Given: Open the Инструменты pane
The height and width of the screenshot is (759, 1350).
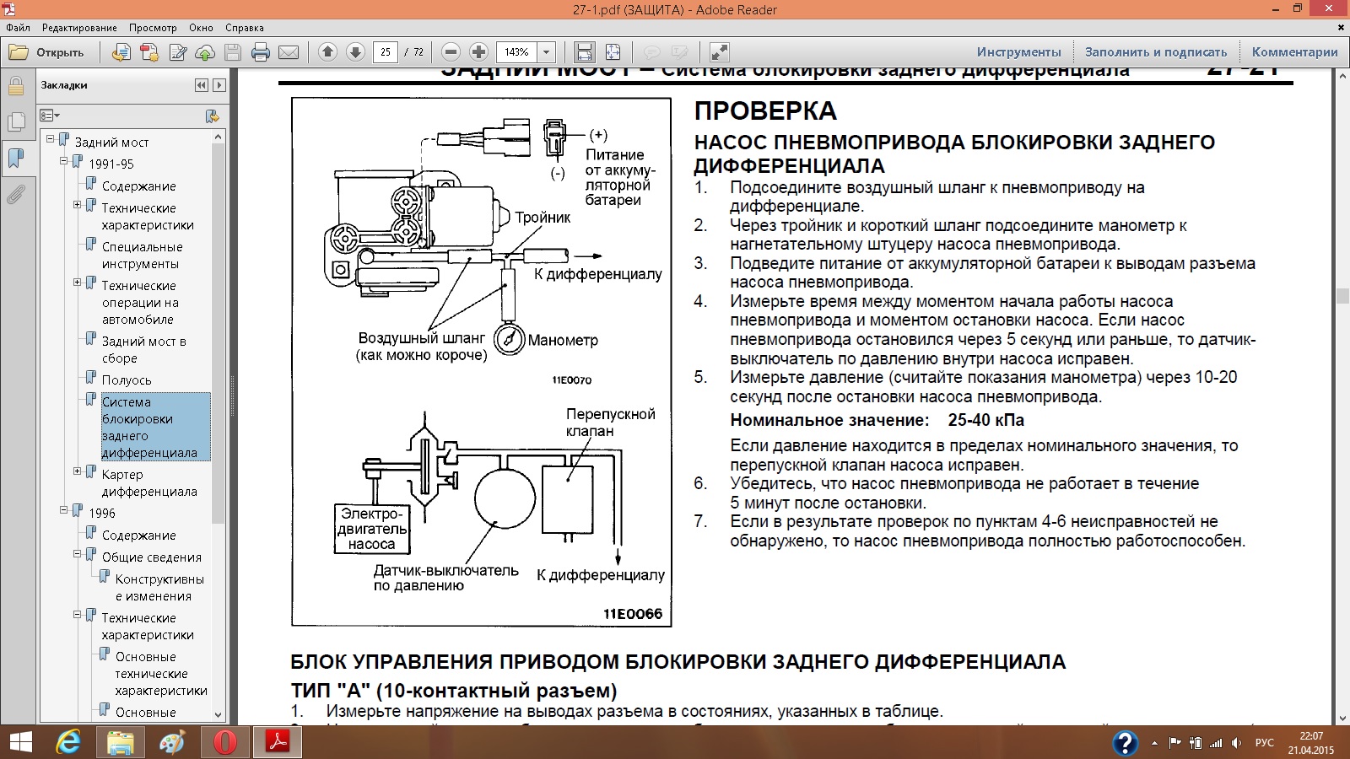Looking at the screenshot, I should 1018,52.
